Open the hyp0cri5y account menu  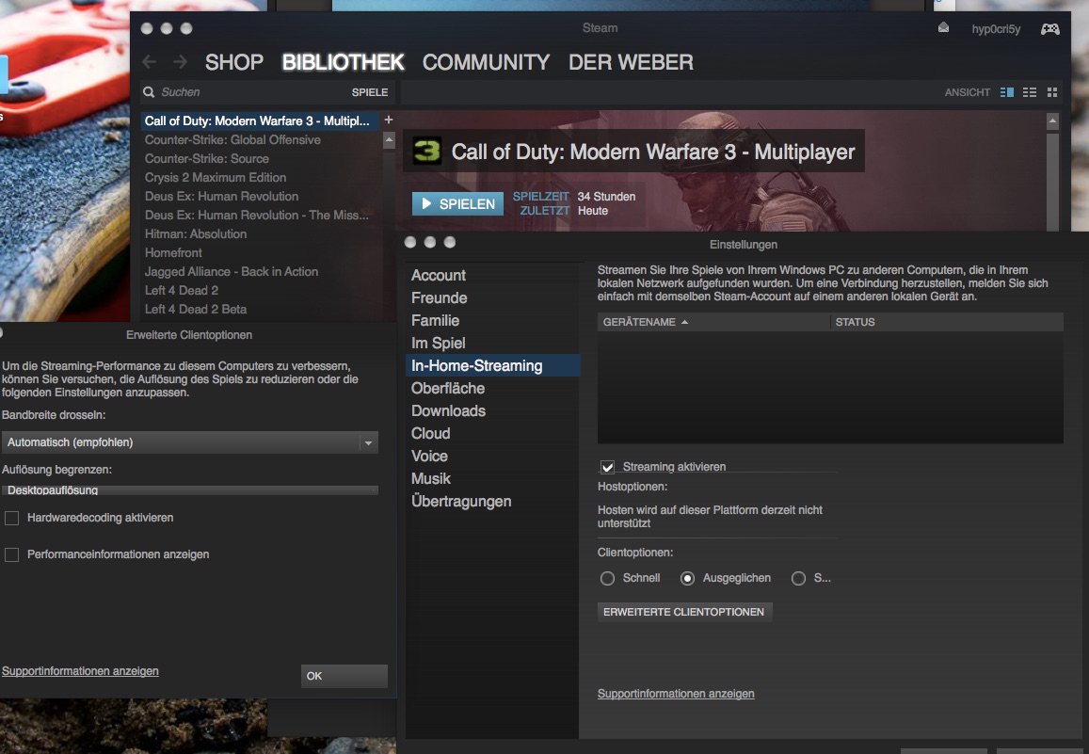[996, 29]
